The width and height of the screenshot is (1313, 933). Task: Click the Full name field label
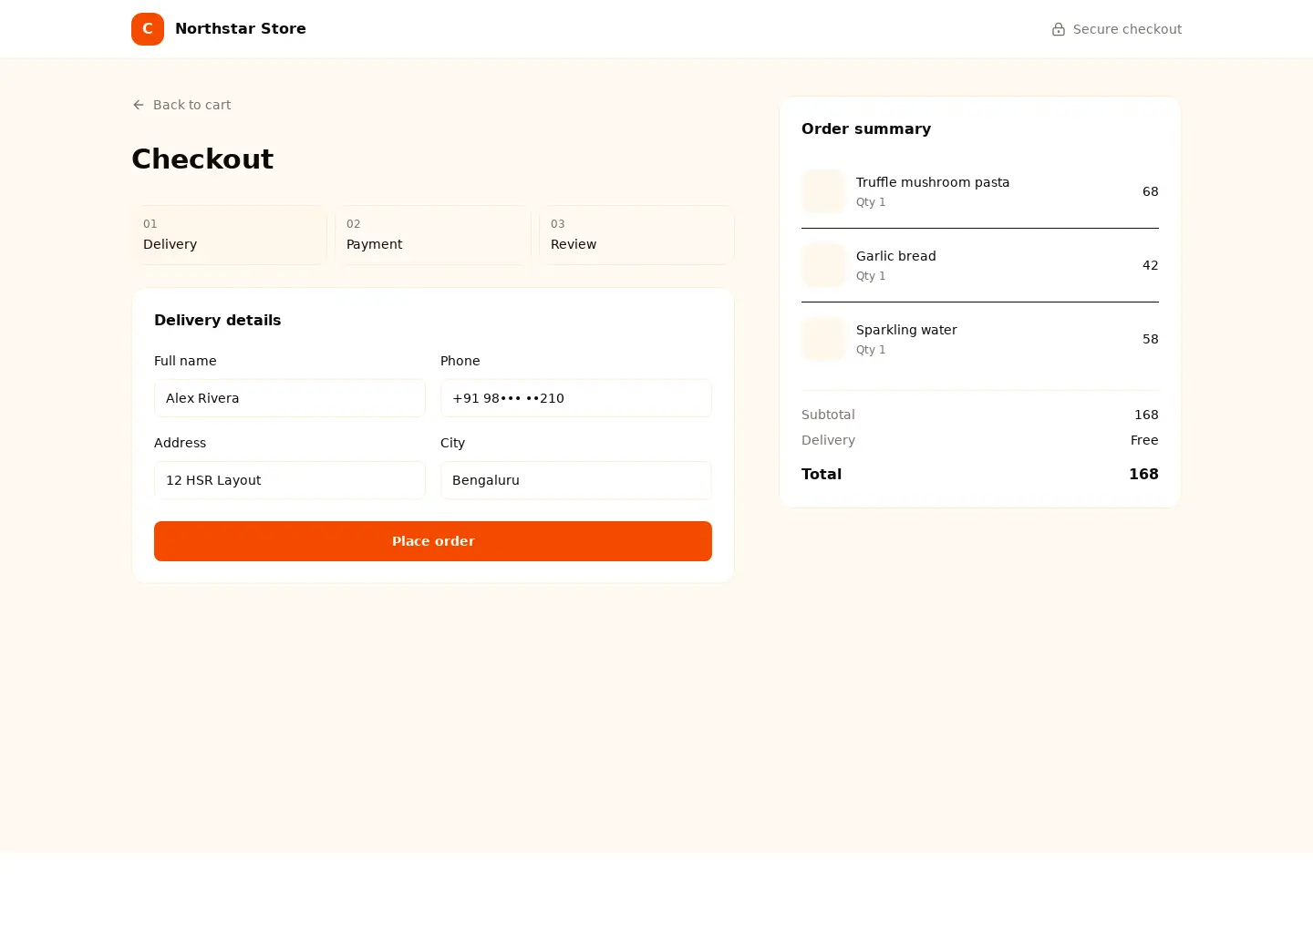click(185, 361)
